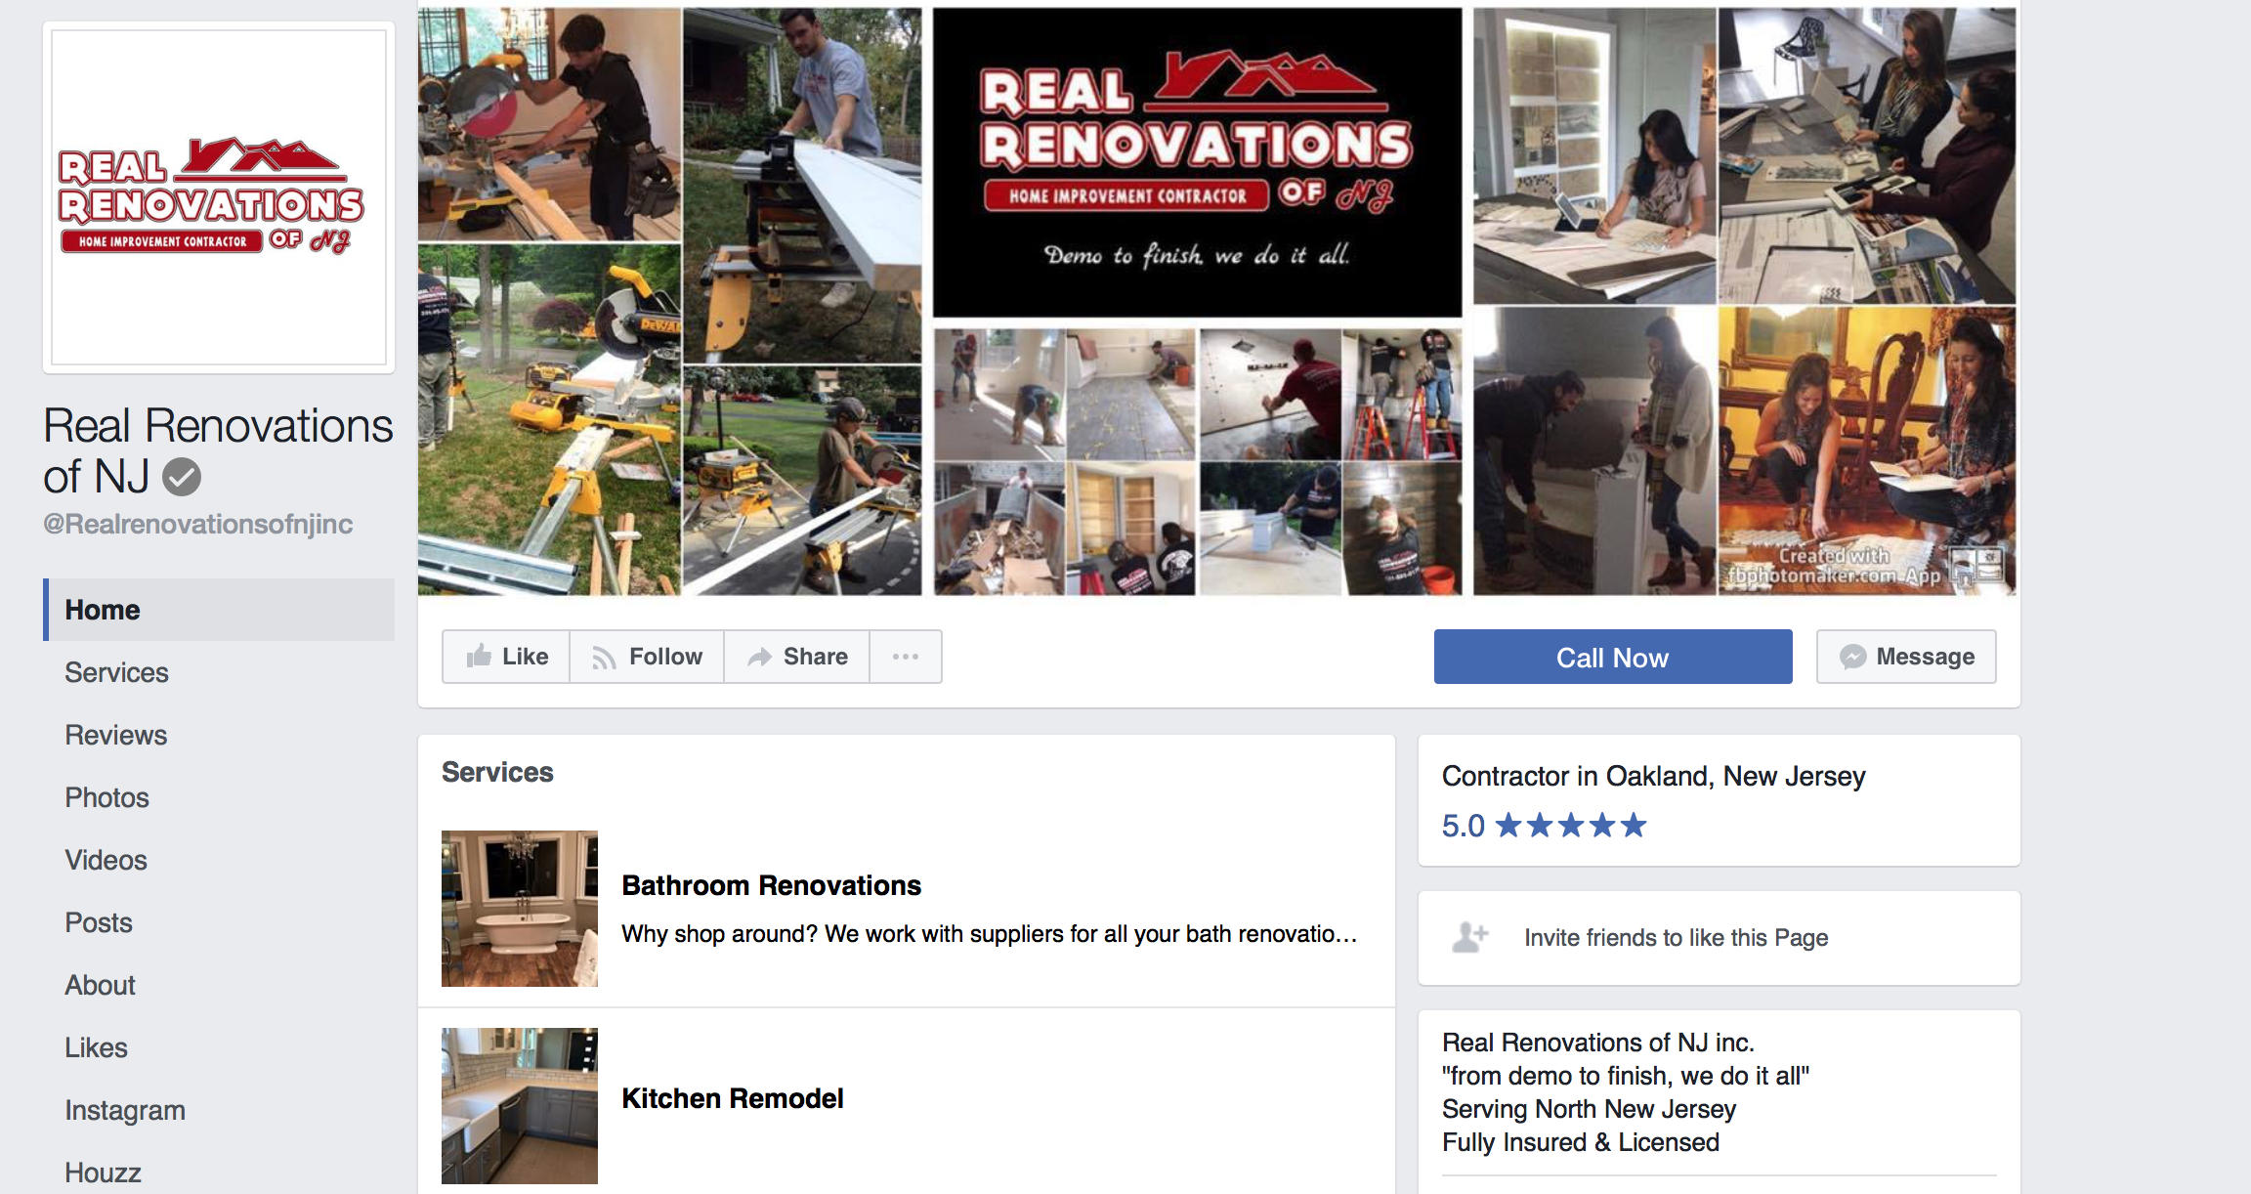
Task: Click the thumbs-up Like icon
Action: pyautogui.click(x=479, y=656)
